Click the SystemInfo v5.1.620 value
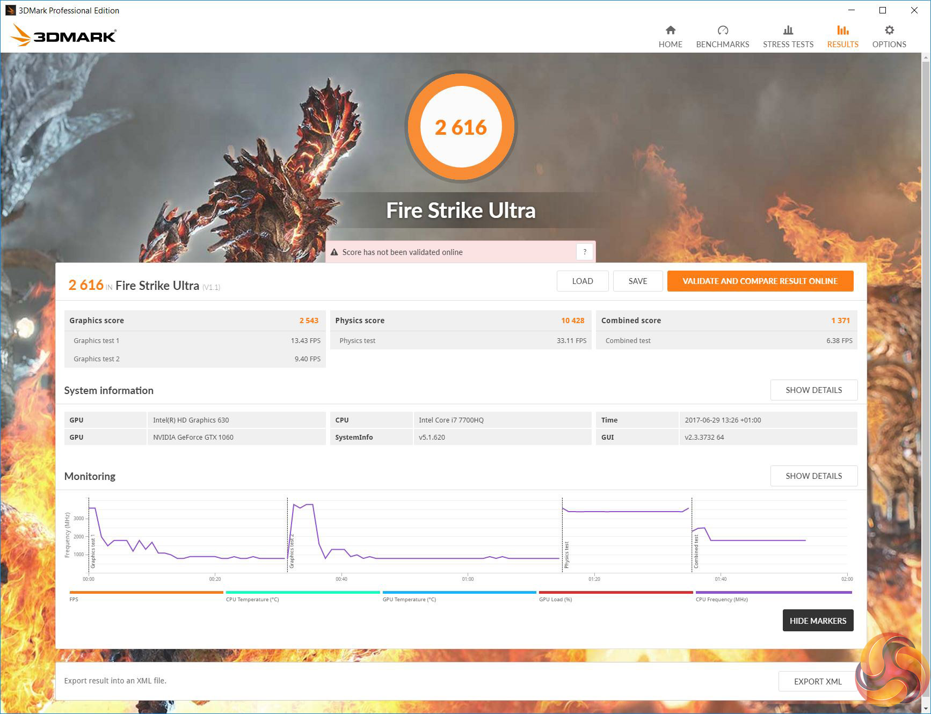The image size is (931, 714). click(x=432, y=438)
